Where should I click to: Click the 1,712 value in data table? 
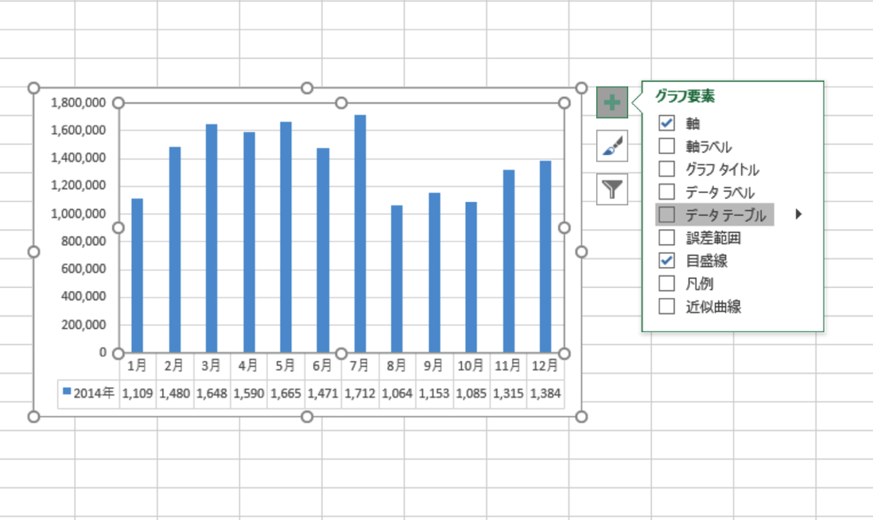coord(359,394)
